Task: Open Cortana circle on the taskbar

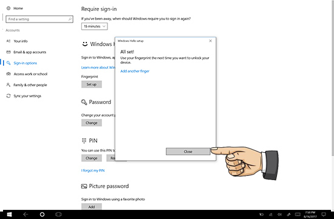Action: click(42, 214)
